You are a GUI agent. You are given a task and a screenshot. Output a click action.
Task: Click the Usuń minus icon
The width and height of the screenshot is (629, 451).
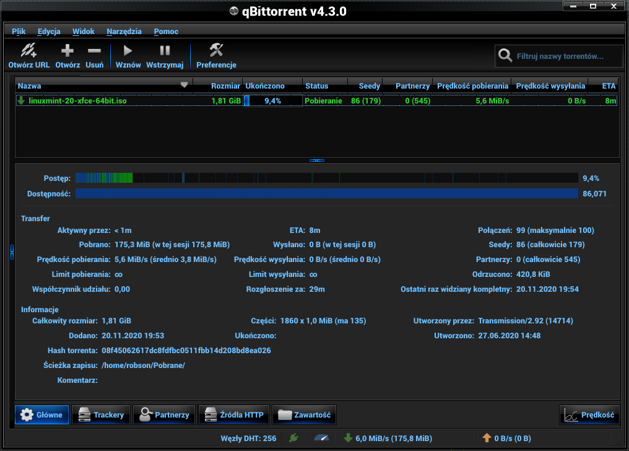tap(94, 51)
